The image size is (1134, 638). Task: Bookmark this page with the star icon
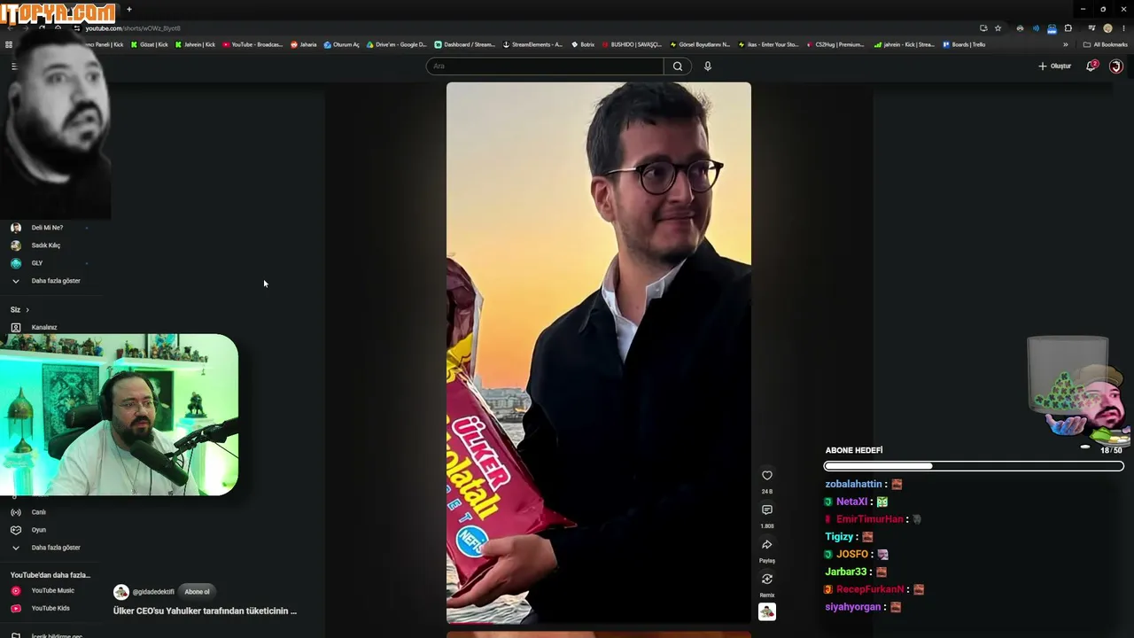point(998,28)
